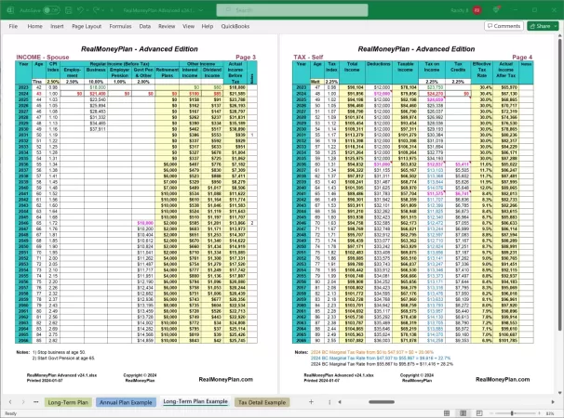Screen dimensions: 564x418
Task: Select the Long-Term Plan sheet tab
Action: coord(68,401)
